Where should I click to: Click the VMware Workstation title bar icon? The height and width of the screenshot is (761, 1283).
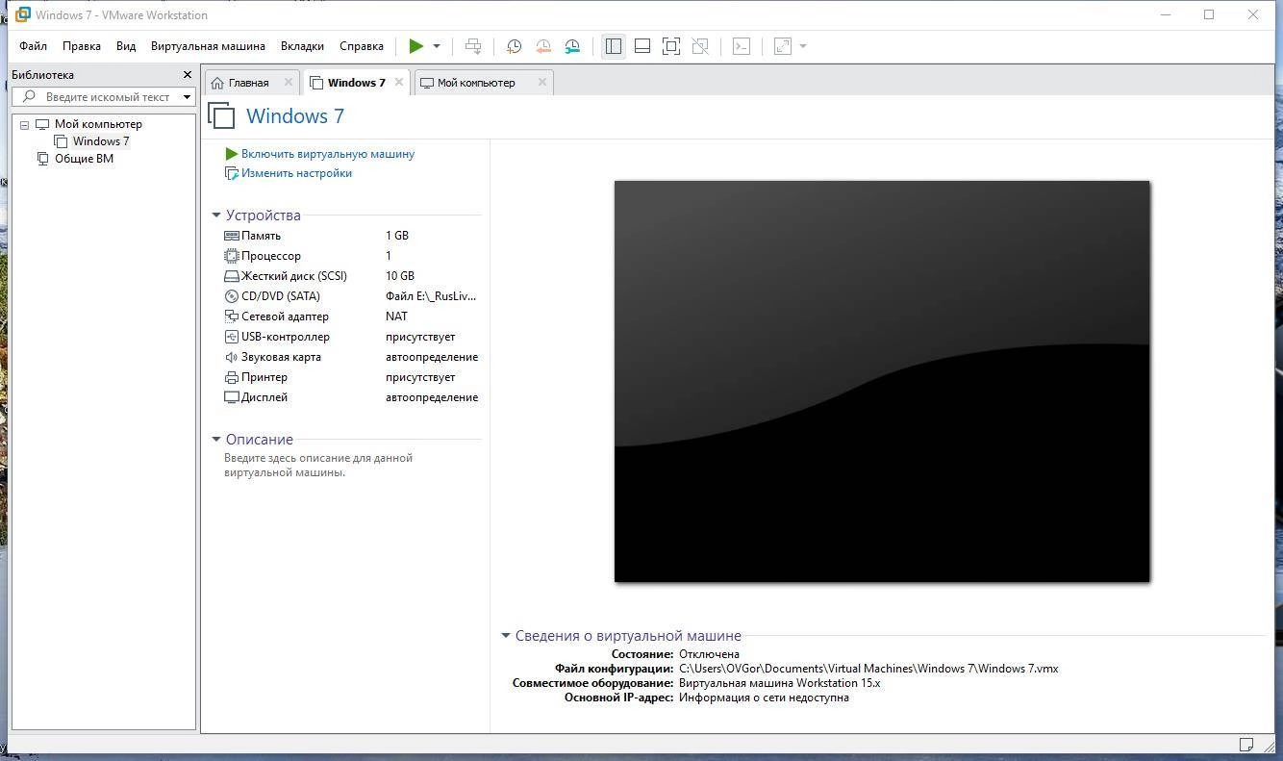[x=22, y=14]
